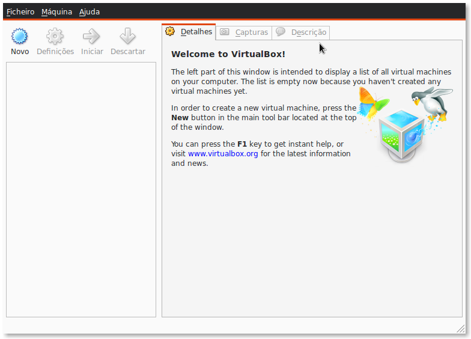
Task: Click the 'Welcome to VirtualBox!' heading
Action: [228, 54]
